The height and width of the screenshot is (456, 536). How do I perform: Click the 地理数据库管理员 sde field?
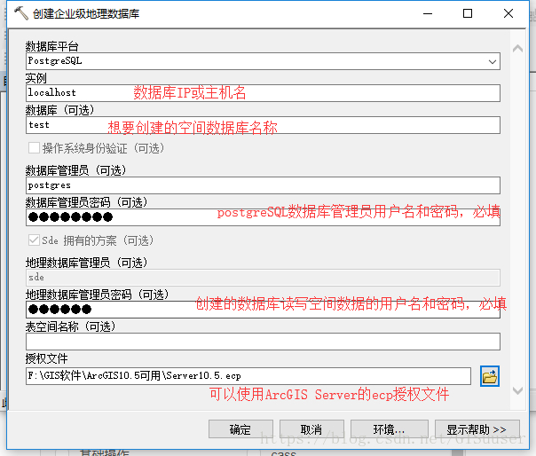tap(263, 277)
